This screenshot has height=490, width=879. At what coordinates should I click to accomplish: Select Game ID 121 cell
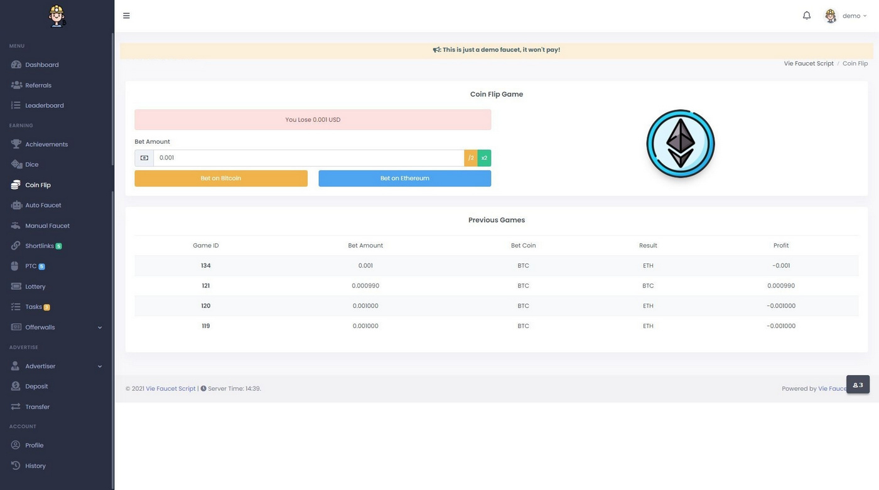click(206, 285)
